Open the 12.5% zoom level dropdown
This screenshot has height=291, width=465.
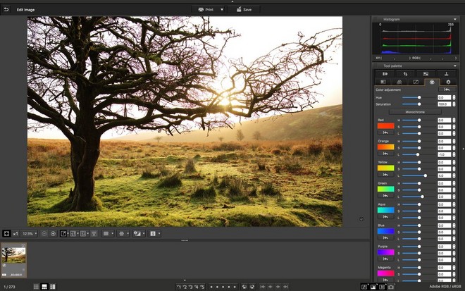click(30, 234)
